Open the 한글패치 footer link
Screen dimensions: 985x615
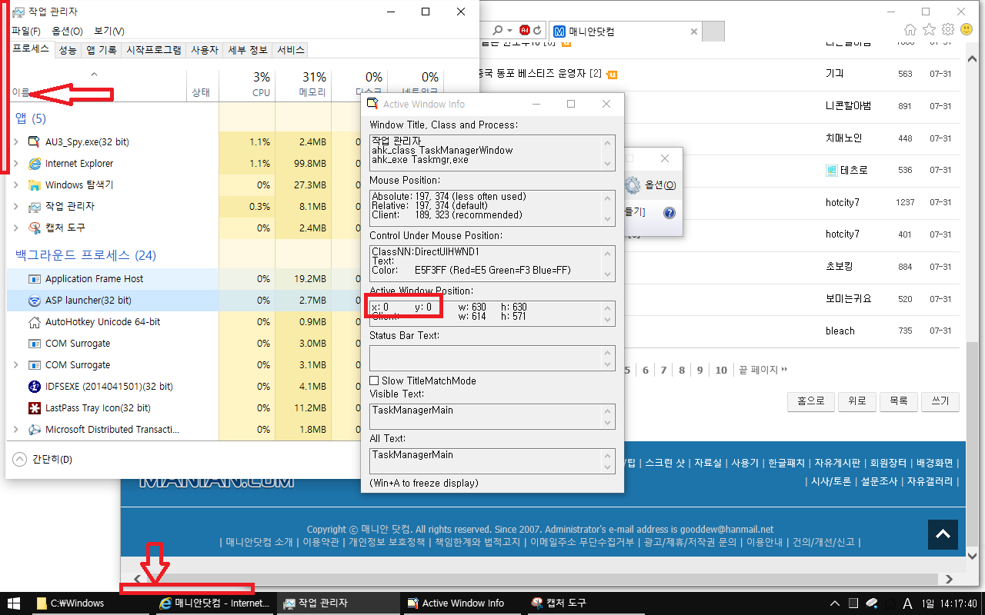786,463
